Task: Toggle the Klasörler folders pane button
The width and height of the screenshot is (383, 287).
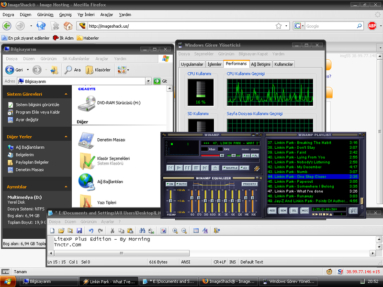Action: [98, 70]
